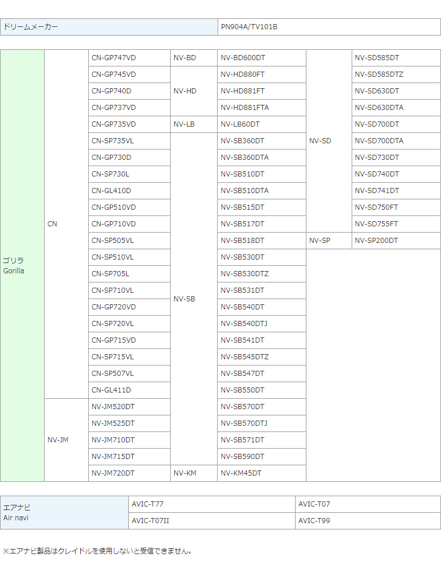Image resolution: width=441 pixels, height=573 pixels.
Task: Click model NV-JM520DT
Action: pyautogui.click(x=129, y=407)
